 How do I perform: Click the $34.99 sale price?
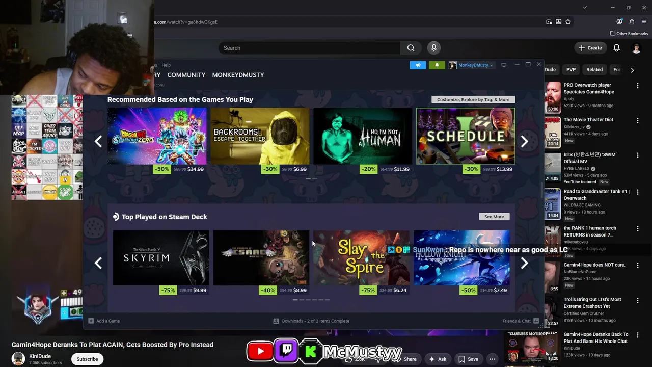pyautogui.click(x=196, y=169)
